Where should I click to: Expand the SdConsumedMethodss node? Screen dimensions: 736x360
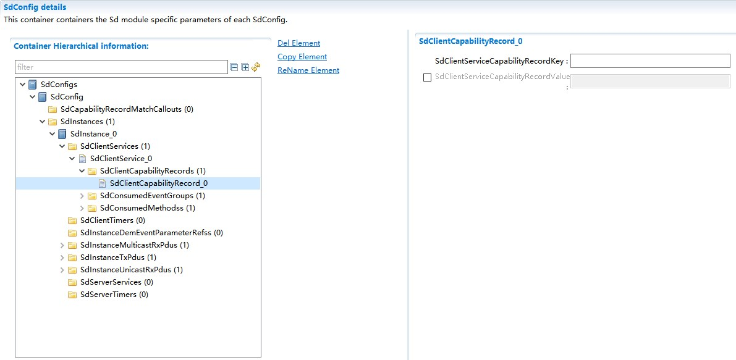point(82,208)
